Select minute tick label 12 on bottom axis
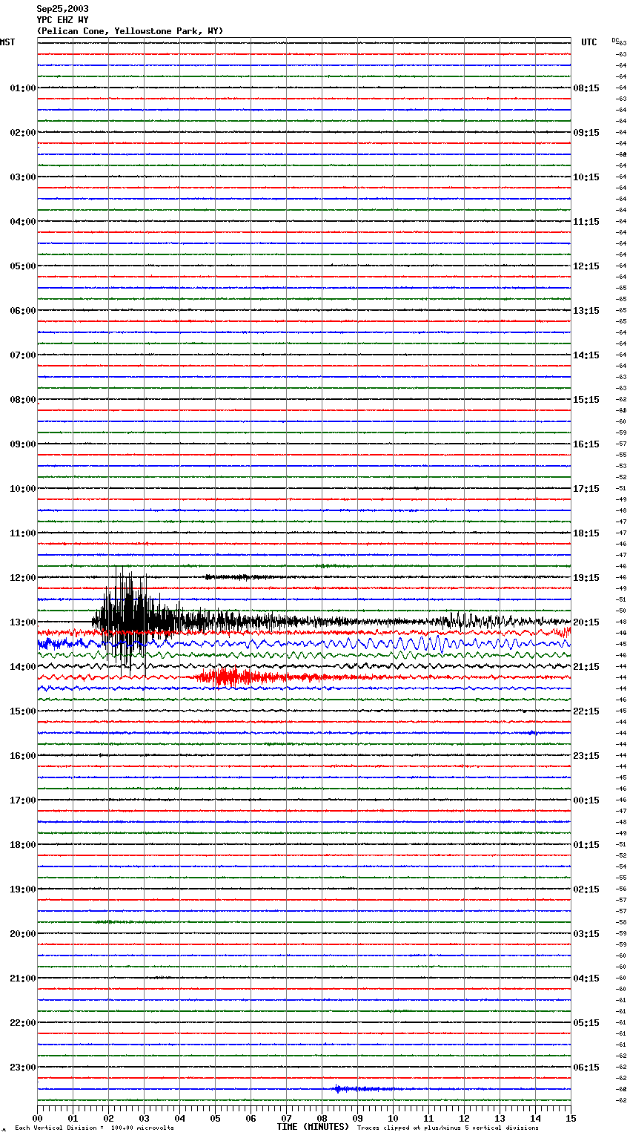Screen dimensions: 630x1138 464,1118
